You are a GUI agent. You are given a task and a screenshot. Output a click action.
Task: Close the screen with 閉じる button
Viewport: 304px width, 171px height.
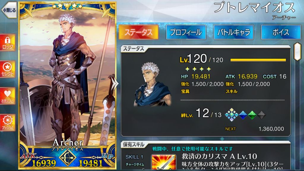[x=9, y=10]
